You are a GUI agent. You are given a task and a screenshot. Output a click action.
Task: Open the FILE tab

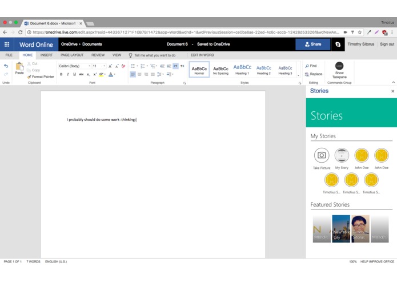tap(9, 55)
